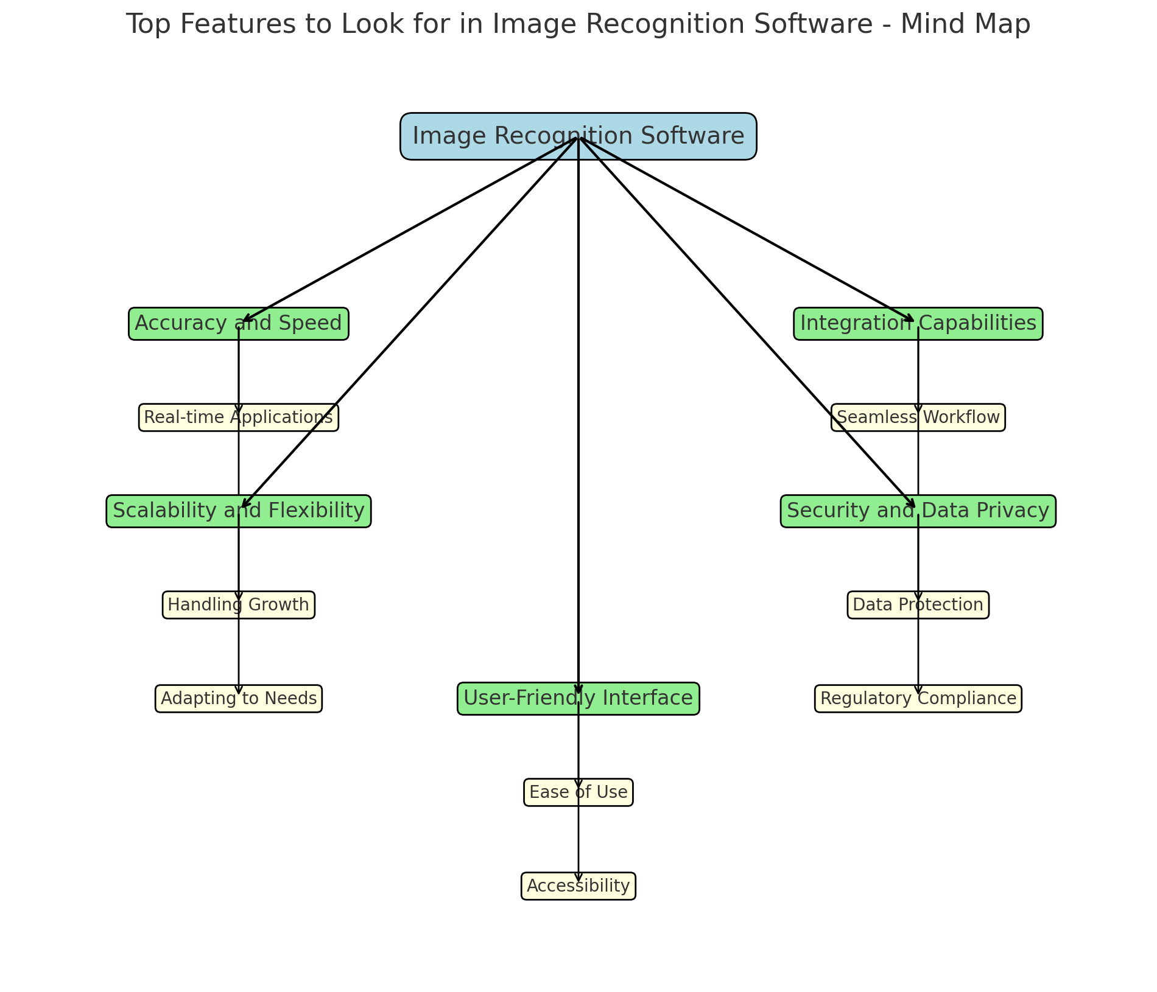Select the Image Recognition Software root node
This screenshot has width=1157, height=992.
click(x=577, y=136)
